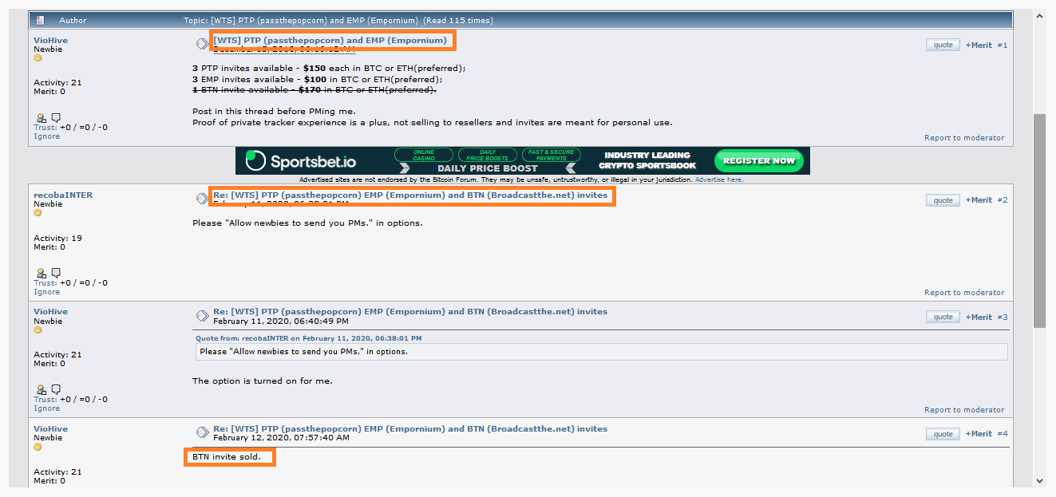Click the scrollbar up arrow
1056x497 pixels.
[x=1041, y=16]
